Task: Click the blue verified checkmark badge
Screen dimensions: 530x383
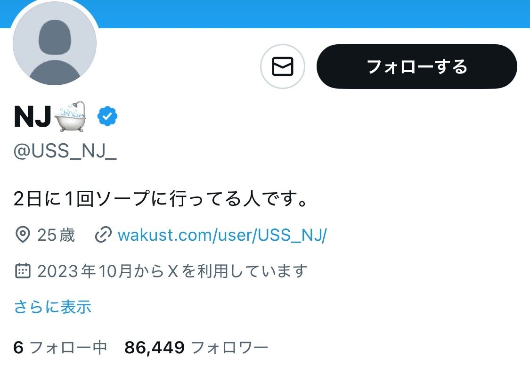Action: (x=107, y=116)
